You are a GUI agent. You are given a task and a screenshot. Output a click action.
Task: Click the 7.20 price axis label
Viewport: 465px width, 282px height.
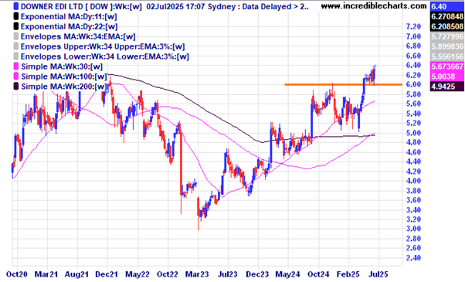coord(413,27)
